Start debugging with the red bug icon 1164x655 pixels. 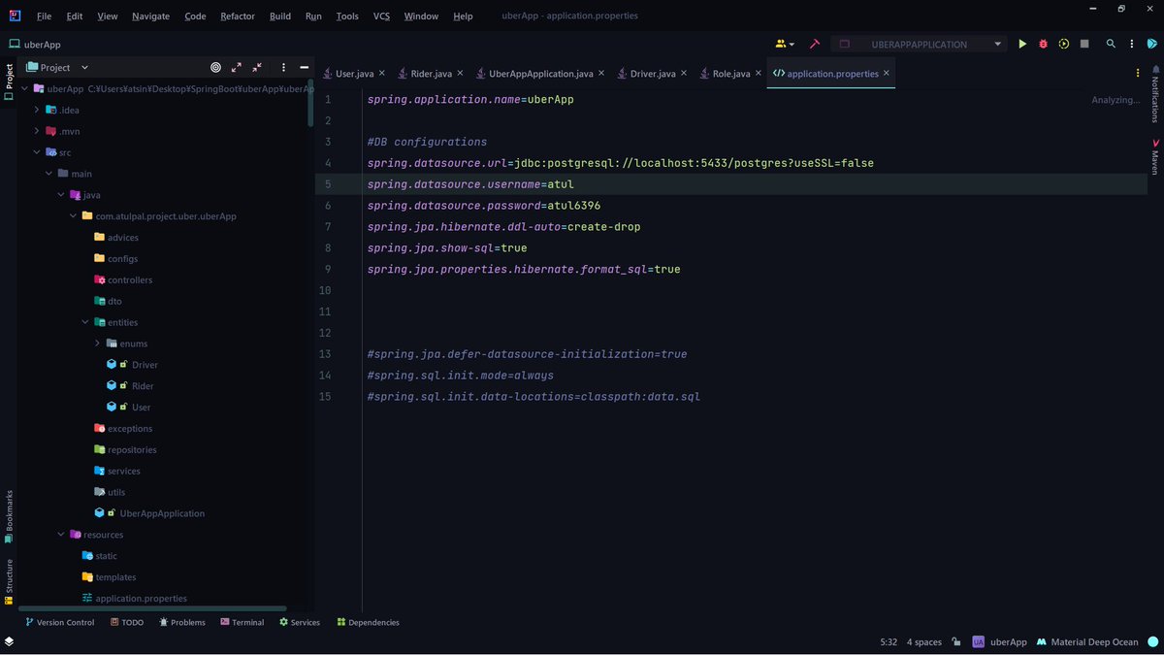[x=1044, y=44]
